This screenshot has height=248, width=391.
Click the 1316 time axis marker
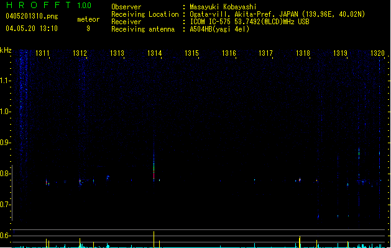pyautogui.click(x=229, y=53)
